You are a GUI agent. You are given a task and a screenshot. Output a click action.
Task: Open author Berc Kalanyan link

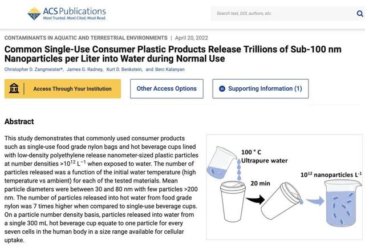170,70
